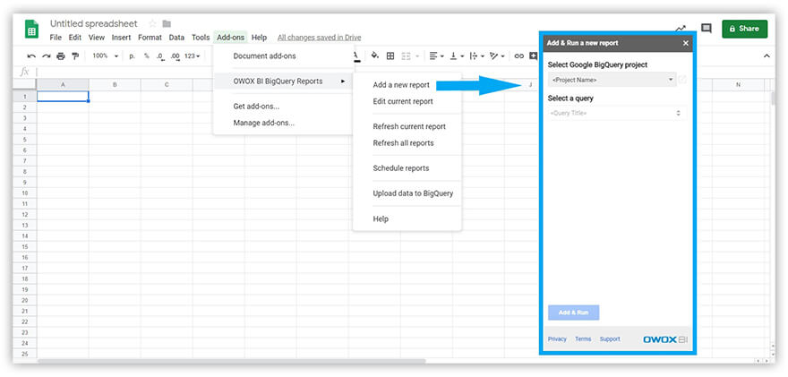Increase decimal places button

[x=175, y=56]
